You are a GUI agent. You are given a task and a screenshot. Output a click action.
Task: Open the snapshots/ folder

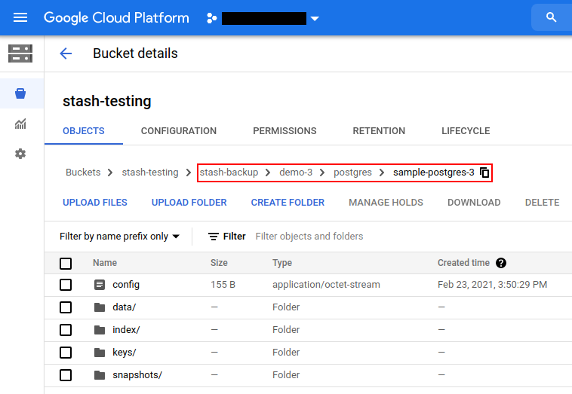[137, 375]
